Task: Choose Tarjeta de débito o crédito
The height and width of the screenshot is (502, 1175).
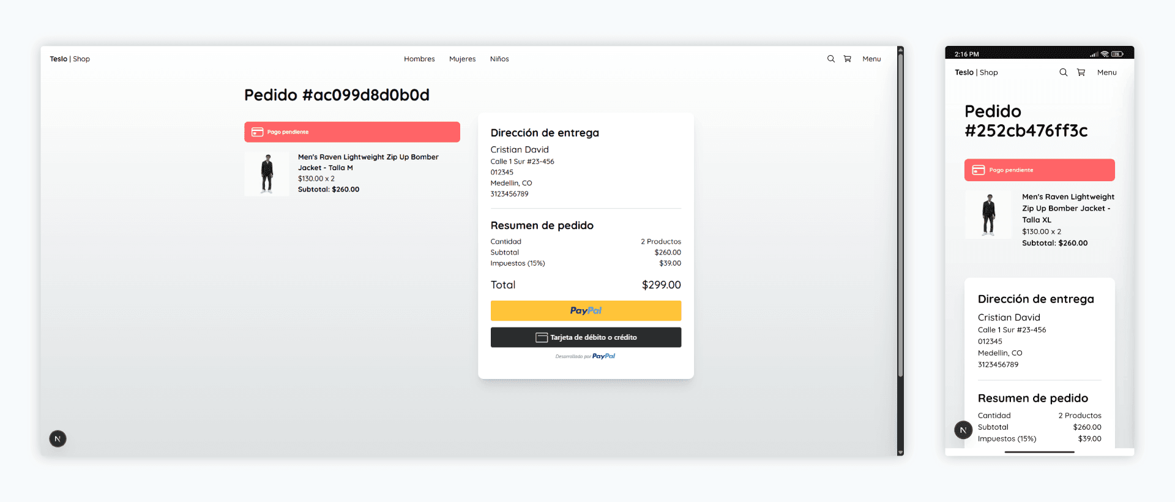Action: tap(586, 337)
